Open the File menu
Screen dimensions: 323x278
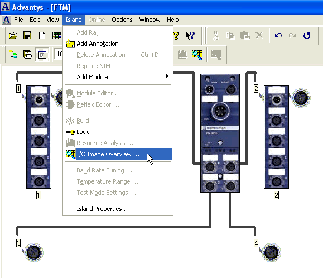point(18,20)
